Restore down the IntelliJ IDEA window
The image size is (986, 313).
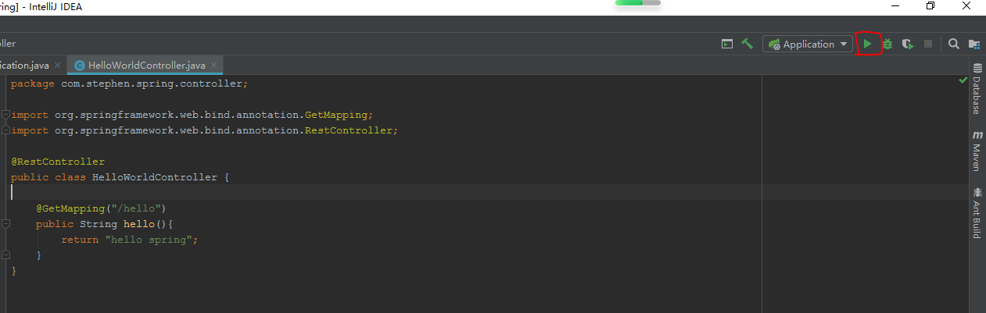[930, 6]
